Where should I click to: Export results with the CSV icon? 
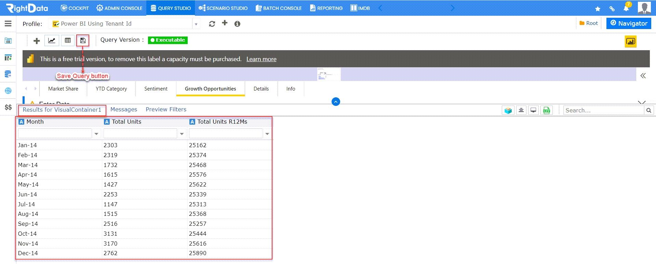(546, 110)
